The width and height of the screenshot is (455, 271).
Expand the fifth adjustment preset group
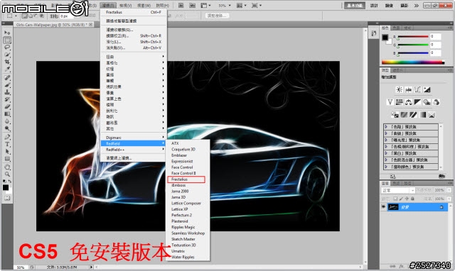(386, 153)
